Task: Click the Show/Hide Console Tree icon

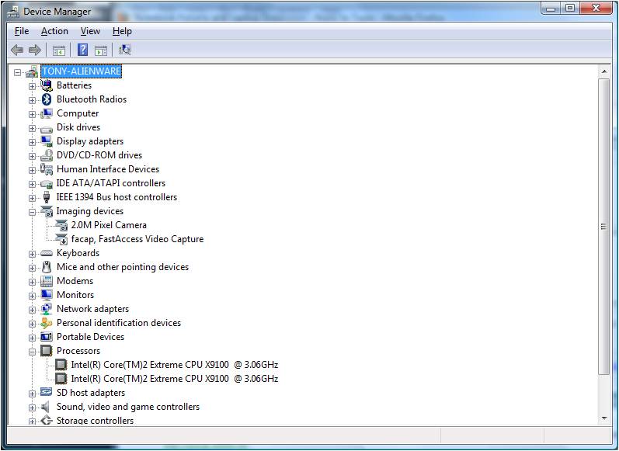Action: click(59, 50)
